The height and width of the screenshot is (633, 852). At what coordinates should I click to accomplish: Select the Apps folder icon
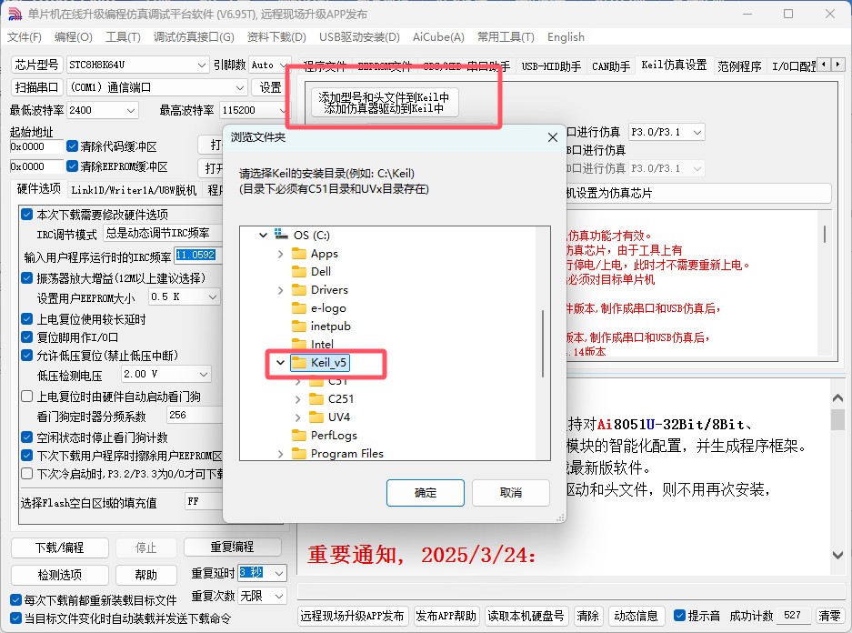point(299,254)
